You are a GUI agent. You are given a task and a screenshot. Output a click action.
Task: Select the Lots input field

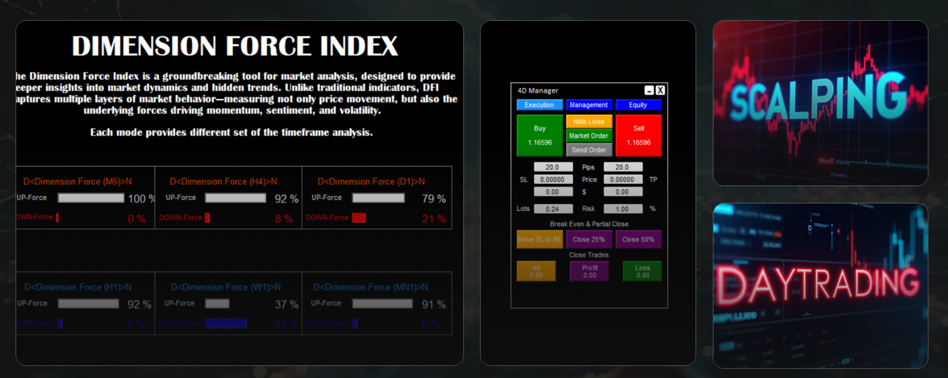tap(553, 209)
